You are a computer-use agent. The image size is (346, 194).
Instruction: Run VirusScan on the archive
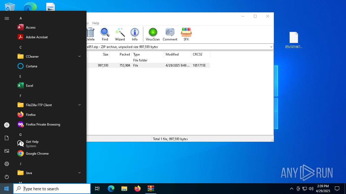coord(153,34)
